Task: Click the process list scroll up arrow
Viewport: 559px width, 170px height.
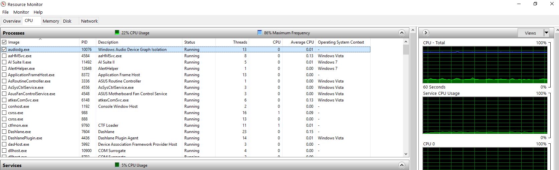Action: (406, 42)
